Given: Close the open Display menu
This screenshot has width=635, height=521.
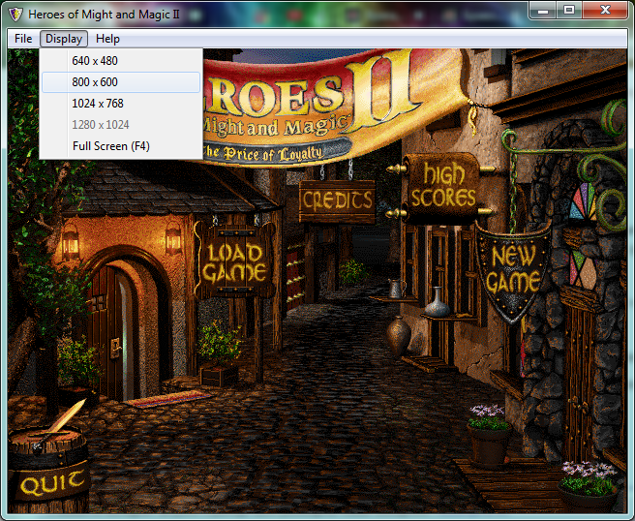Looking at the screenshot, I should (64, 39).
